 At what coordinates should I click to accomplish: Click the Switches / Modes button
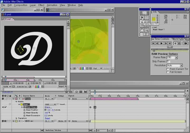[x=53, y=130]
